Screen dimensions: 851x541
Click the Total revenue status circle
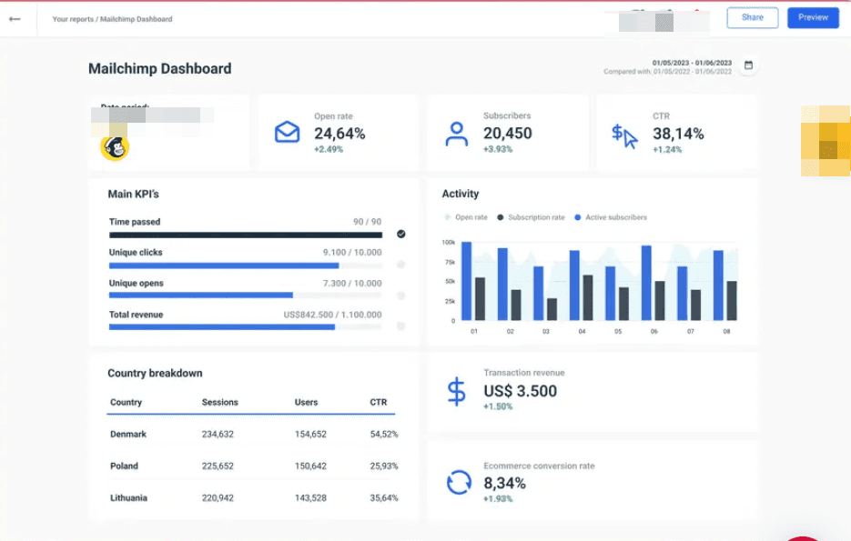(401, 326)
